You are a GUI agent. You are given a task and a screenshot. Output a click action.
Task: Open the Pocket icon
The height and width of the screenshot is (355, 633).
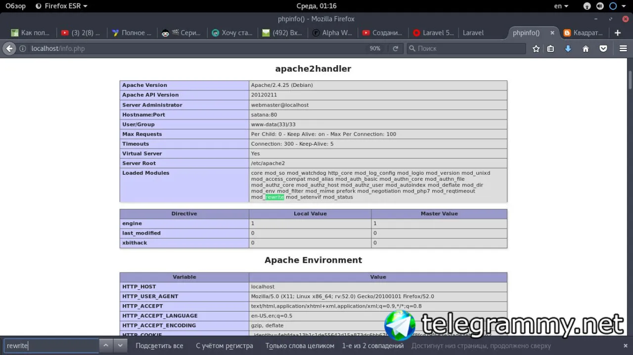coord(603,48)
